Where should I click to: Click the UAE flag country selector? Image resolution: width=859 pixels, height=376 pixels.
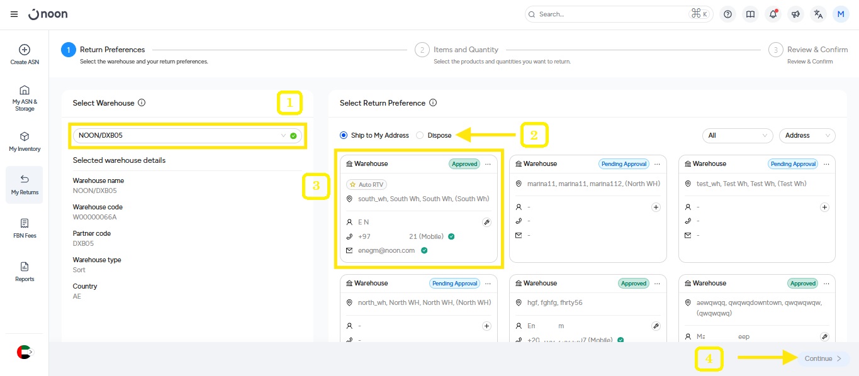pos(24,352)
